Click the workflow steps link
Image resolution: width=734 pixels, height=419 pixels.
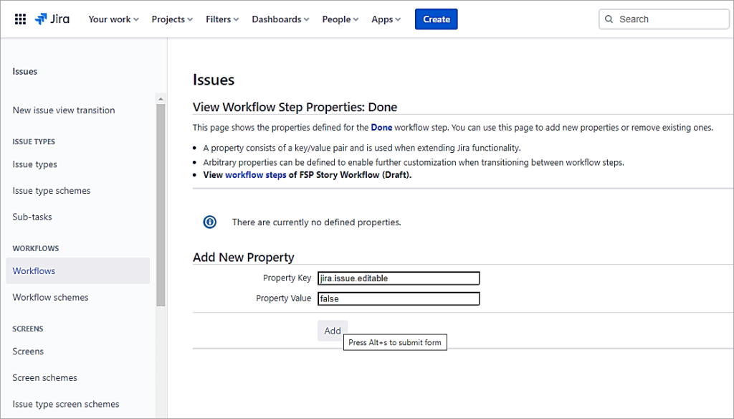255,174
